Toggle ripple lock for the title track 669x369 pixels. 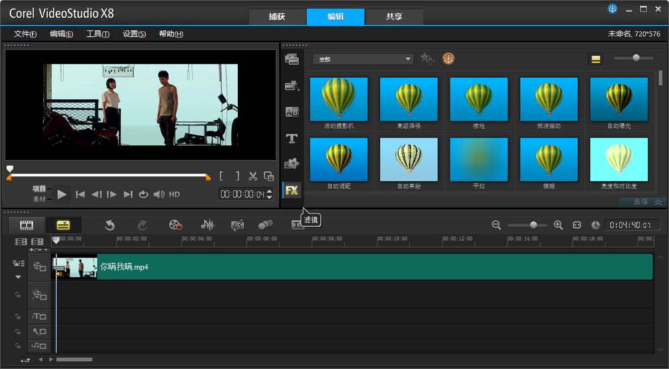click(x=18, y=317)
